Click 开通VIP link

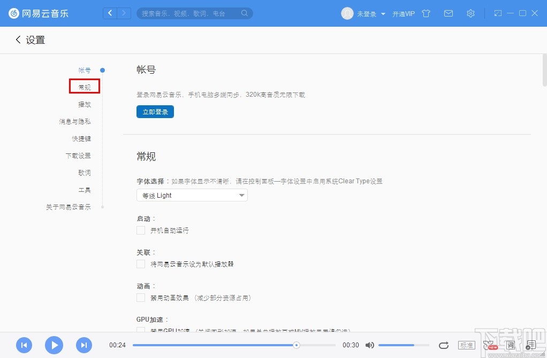pyautogui.click(x=404, y=14)
